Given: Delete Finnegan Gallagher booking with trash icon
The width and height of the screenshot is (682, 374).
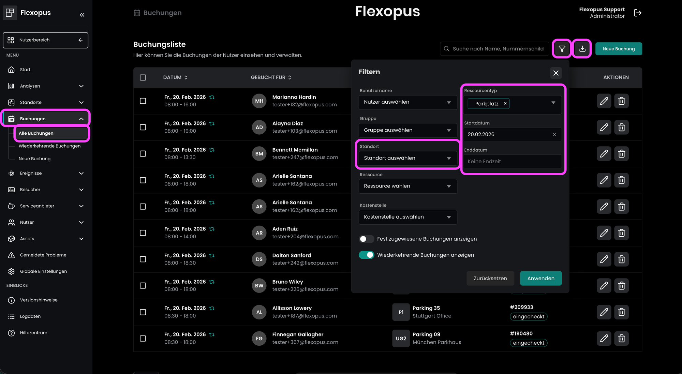Looking at the screenshot, I should tap(621, 339).
